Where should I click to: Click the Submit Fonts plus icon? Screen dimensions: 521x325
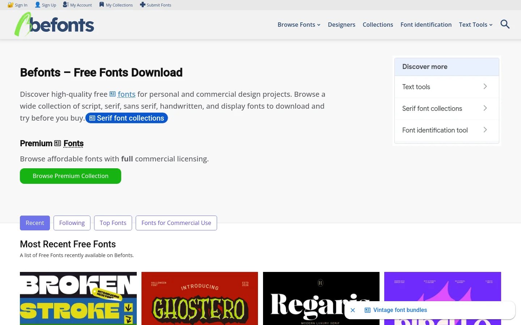tap(143, 5)
